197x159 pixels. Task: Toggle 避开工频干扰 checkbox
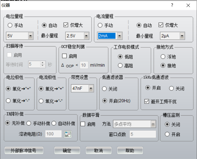coord(147,101)
